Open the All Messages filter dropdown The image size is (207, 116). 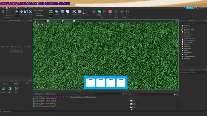click(x=39, y=94)
